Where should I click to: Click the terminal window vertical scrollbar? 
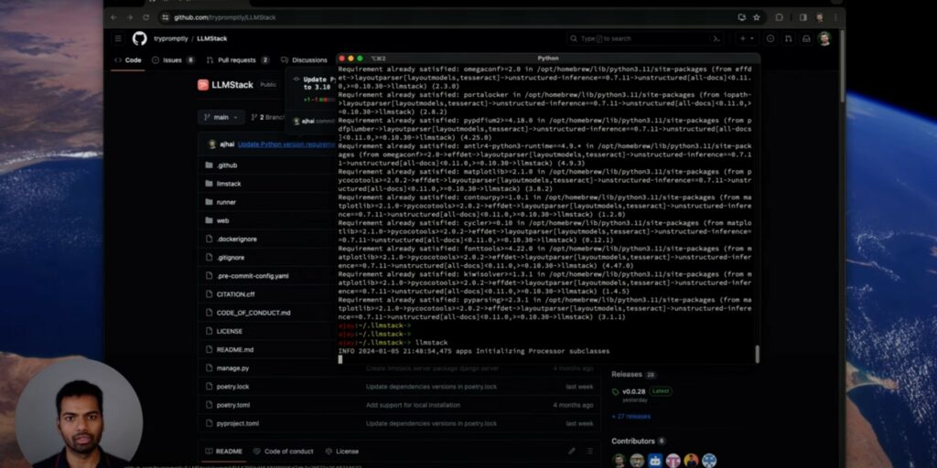tap(757, 354)
